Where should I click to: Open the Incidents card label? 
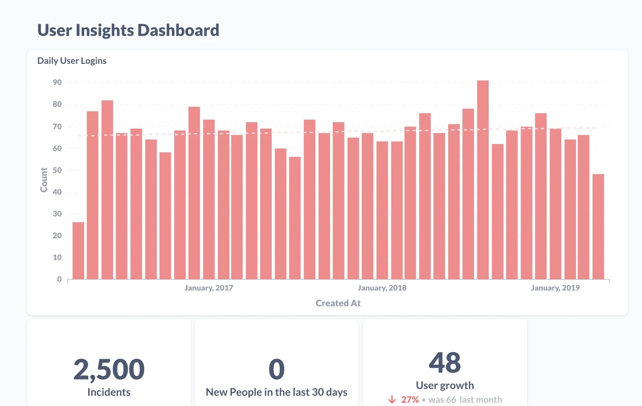(x=109, y=392)
